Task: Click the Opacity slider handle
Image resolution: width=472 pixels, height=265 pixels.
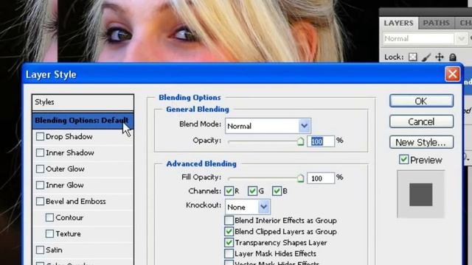Action: tap(300, 141)
